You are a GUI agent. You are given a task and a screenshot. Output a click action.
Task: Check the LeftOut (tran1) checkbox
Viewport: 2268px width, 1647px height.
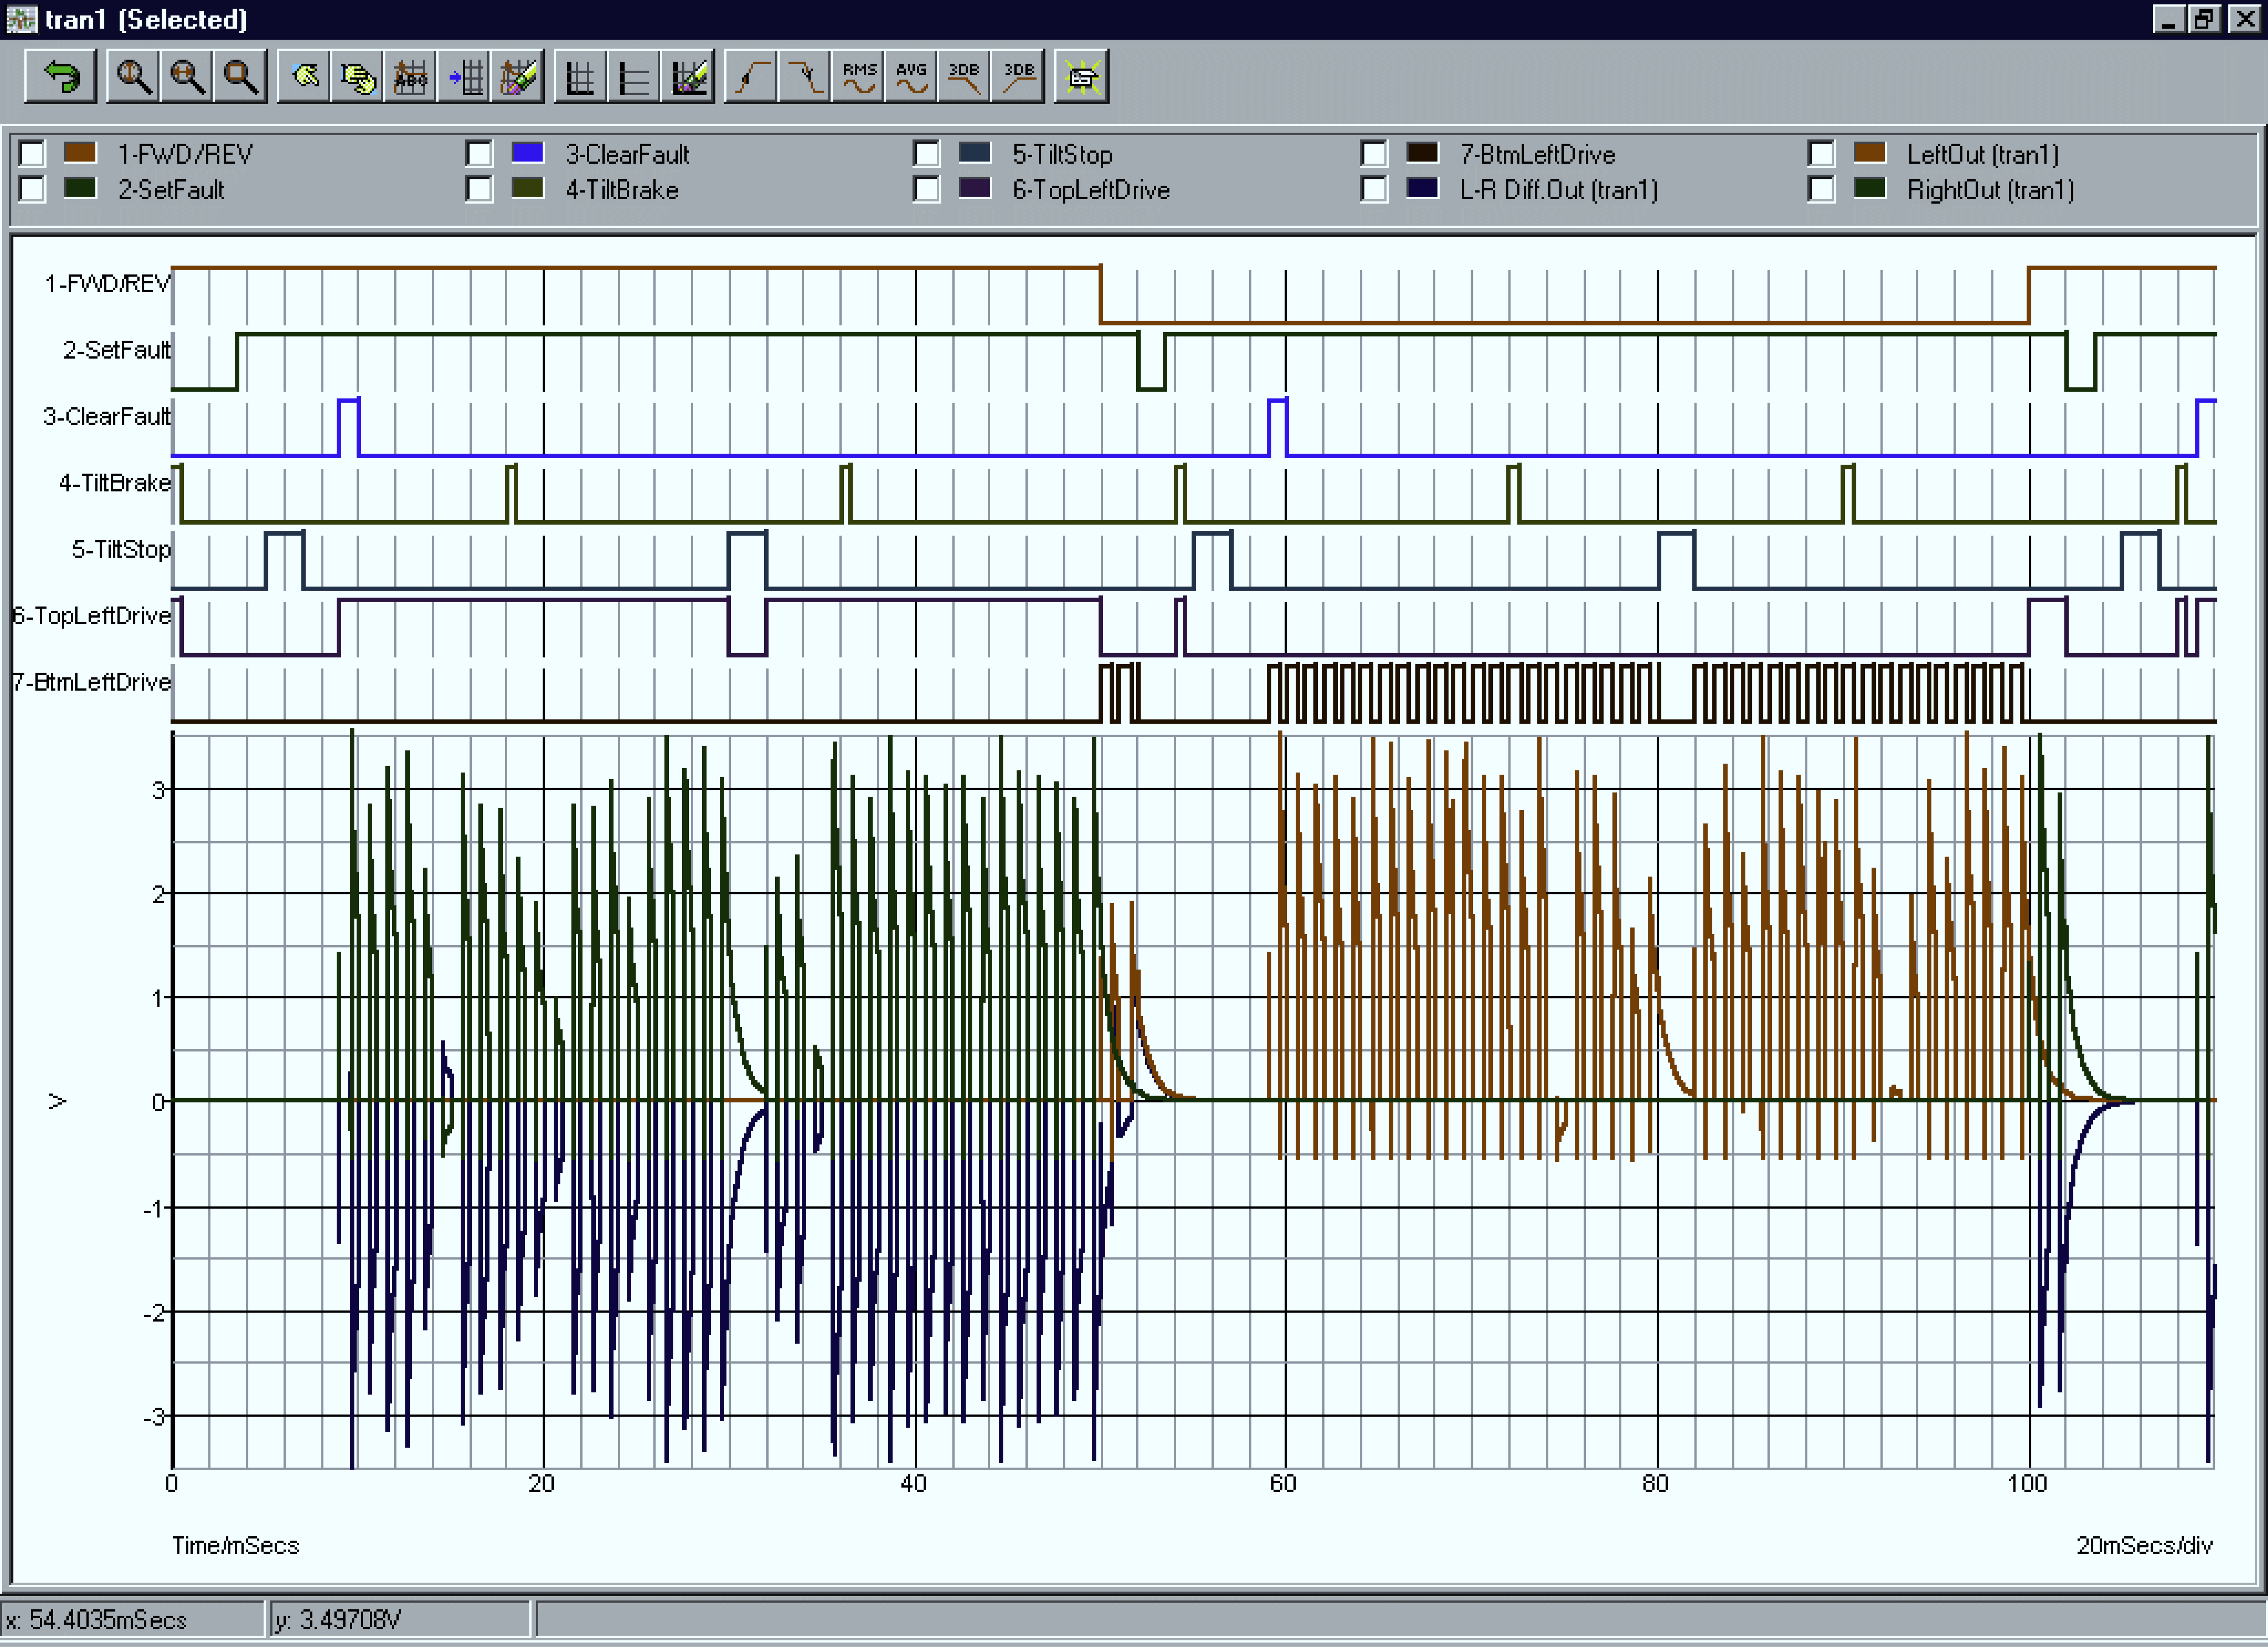tap(1821, 154)
